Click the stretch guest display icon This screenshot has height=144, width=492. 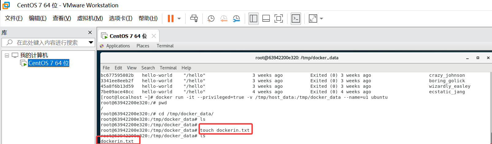coord(313,19)
